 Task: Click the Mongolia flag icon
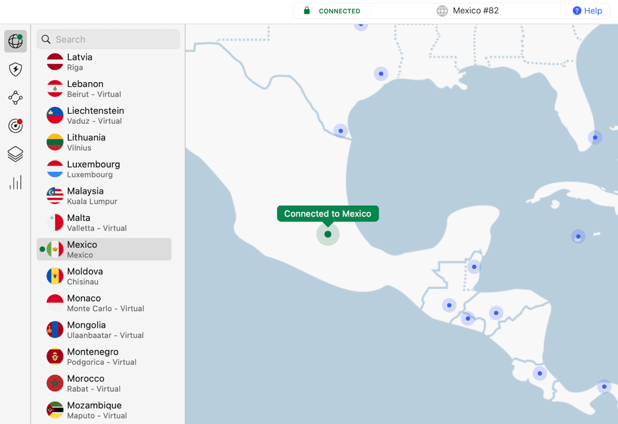(55, 330)
